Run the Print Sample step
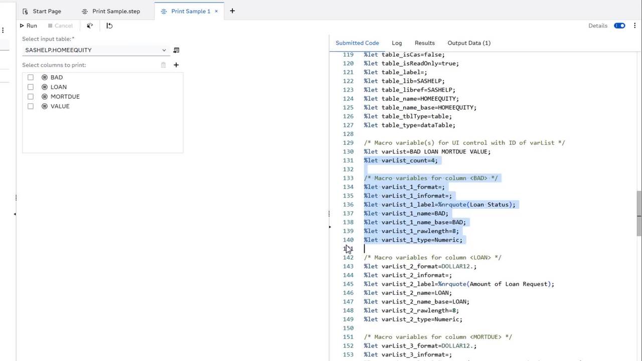The width and height of the screenshot is (642, 361). point(28,26)
